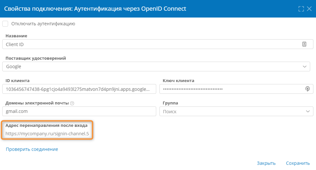The width and height of the screenshot is (316, 170).
Task: Click into the ID клиента field
Action: [79, 89]
